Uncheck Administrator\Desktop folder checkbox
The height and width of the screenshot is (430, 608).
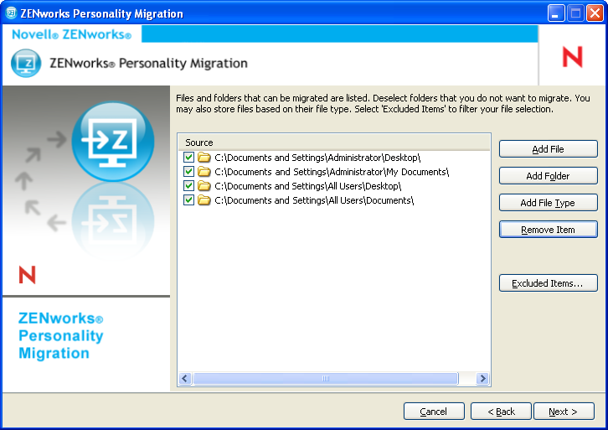[188, 158]
